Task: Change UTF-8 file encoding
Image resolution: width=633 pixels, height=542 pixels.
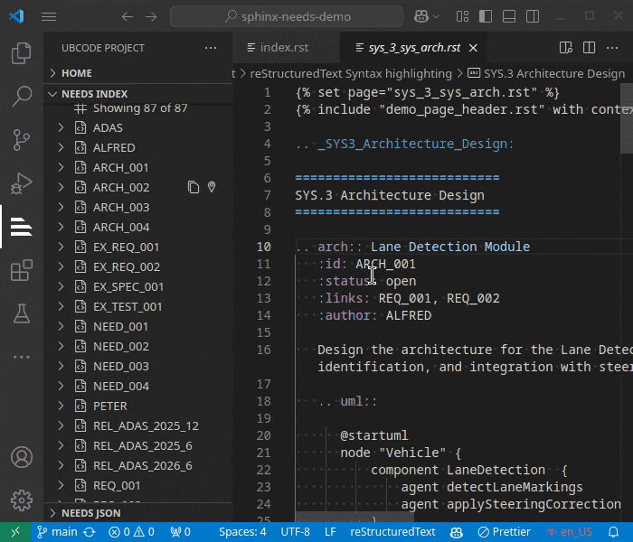Action: tap(295, 532)
